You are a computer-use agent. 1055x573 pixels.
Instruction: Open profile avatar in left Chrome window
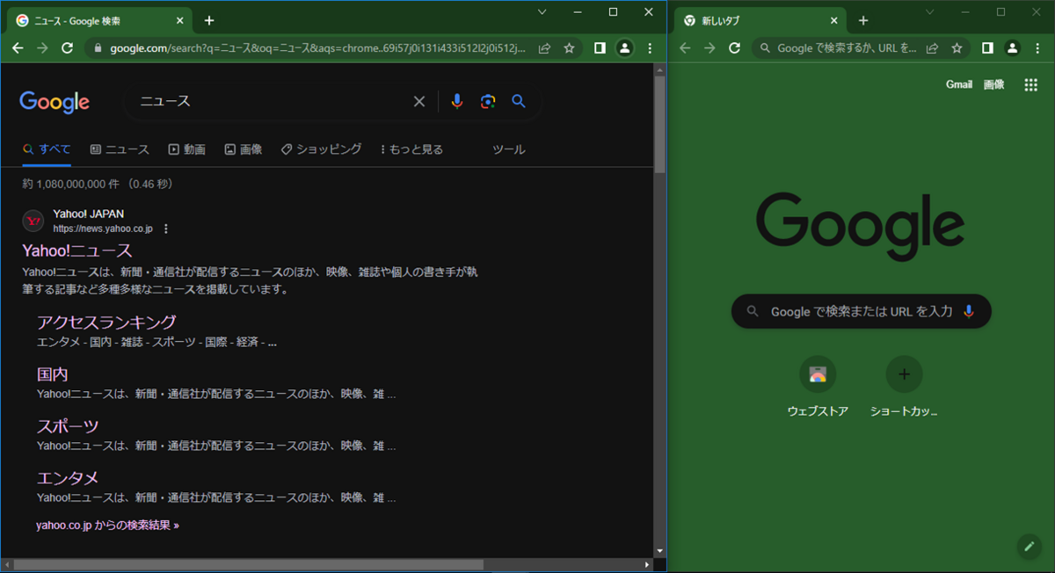tap(624, 48)
